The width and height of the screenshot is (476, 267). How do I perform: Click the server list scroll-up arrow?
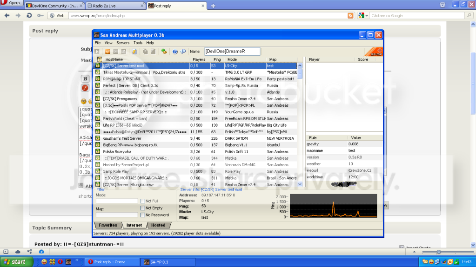[300, 65]
